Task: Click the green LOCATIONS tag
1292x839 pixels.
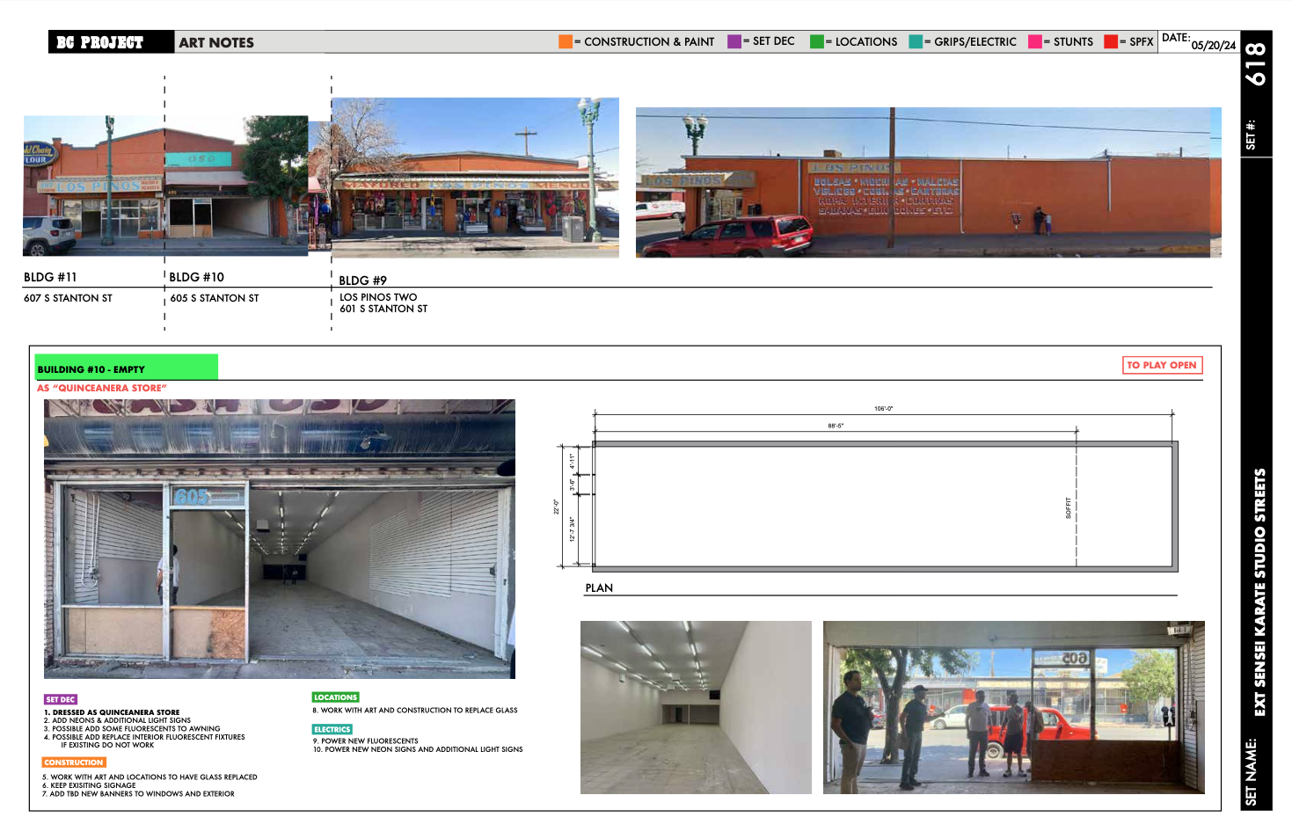Action: (336, 697)
